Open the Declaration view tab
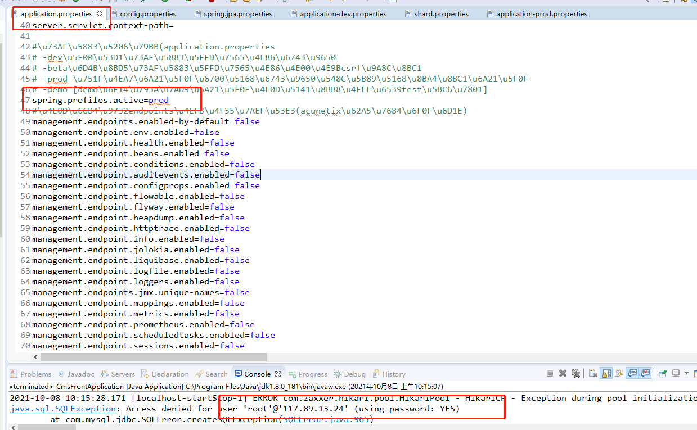 [165, 374]
